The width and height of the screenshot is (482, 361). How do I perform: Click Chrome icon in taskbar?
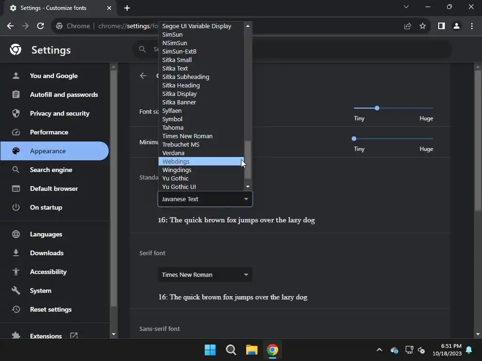(x=273, y=350)
